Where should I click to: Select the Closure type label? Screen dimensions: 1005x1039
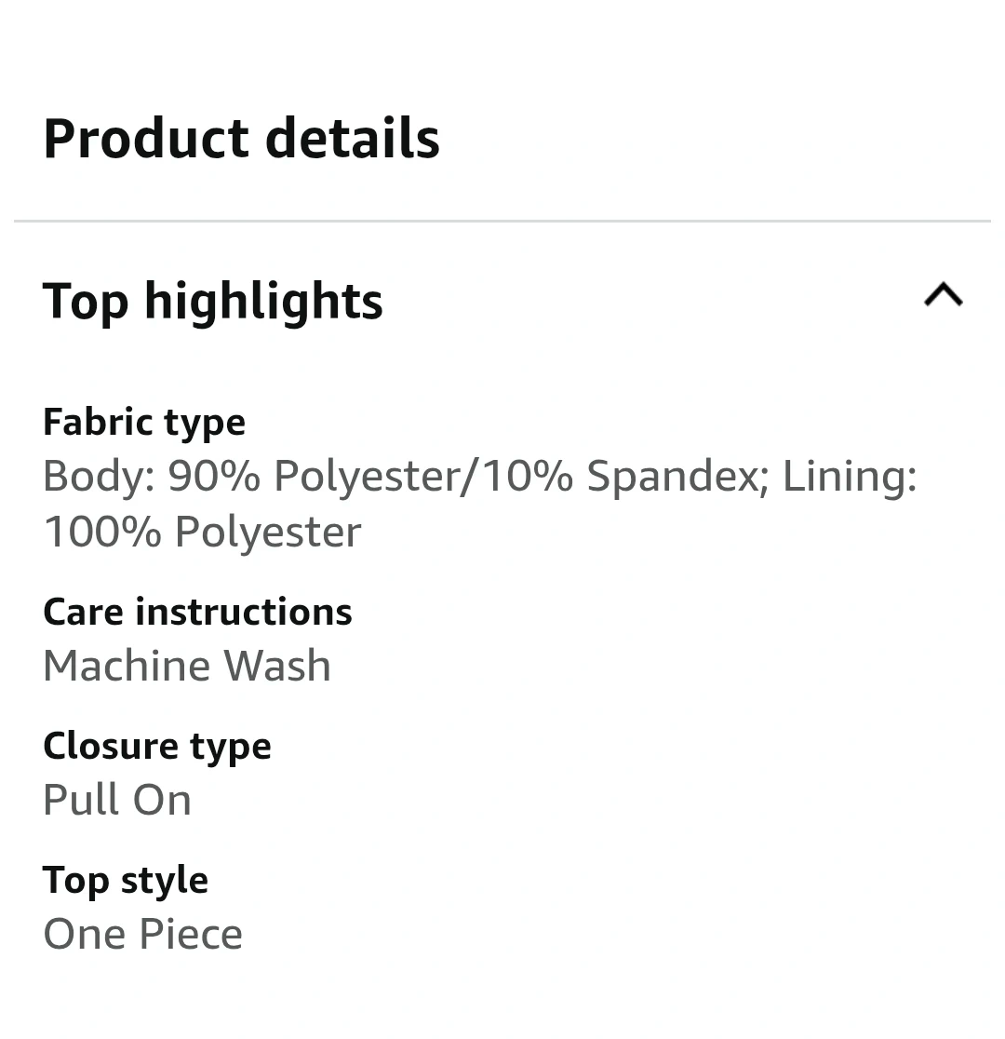[157, 746]
